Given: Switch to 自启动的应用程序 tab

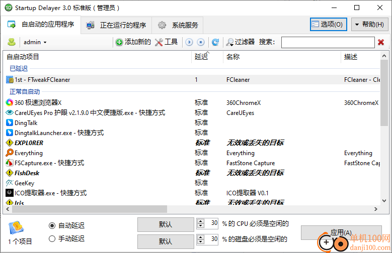Looking at the screenshot, I should point(41,25).
